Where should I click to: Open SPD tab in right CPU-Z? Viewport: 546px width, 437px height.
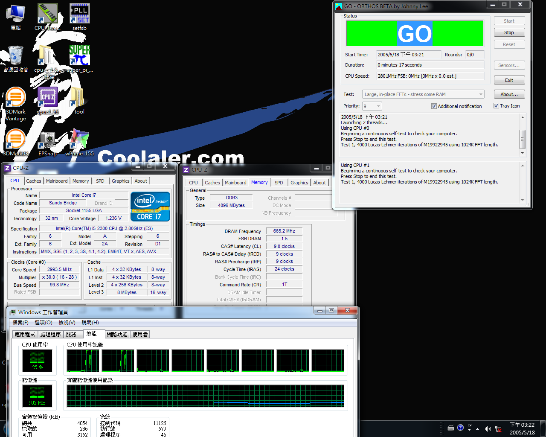[x=279, y=183]
